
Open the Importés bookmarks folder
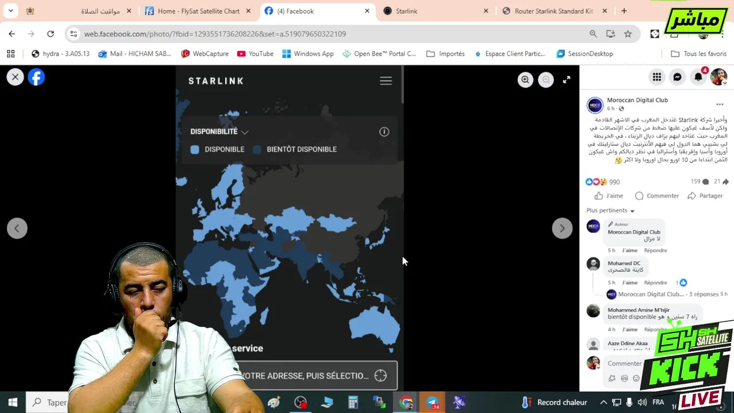446,54
